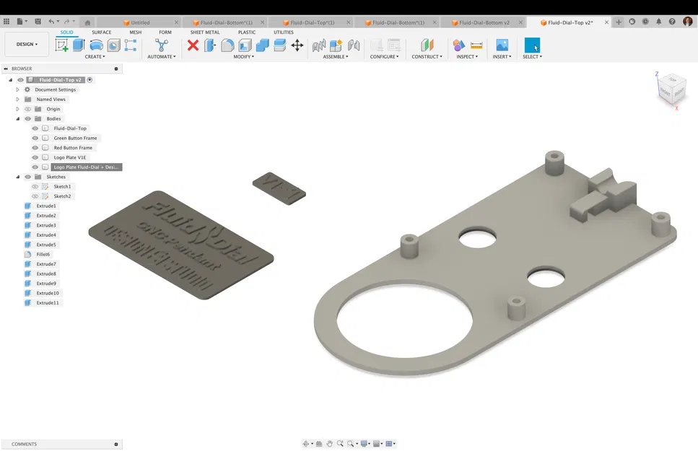
Task: Switch to the Surface ribbon tab
Action: point(101,32)
